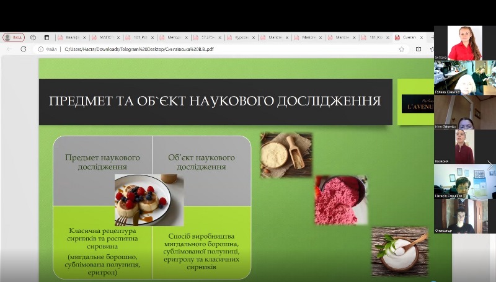The width and height of the screenshot is (496, 282).
Task: Select the Irina Grinenko video tile
Action: tap(465, 112)
